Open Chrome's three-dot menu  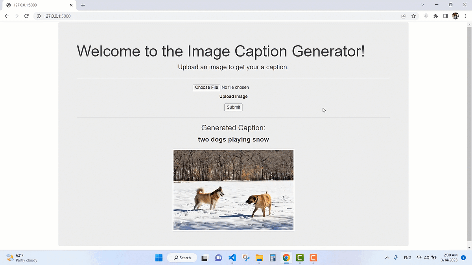pos(465,16)
